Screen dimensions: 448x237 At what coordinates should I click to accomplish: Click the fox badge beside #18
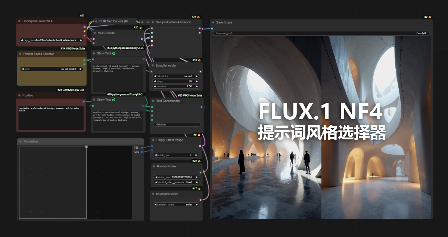click(199, 60)
